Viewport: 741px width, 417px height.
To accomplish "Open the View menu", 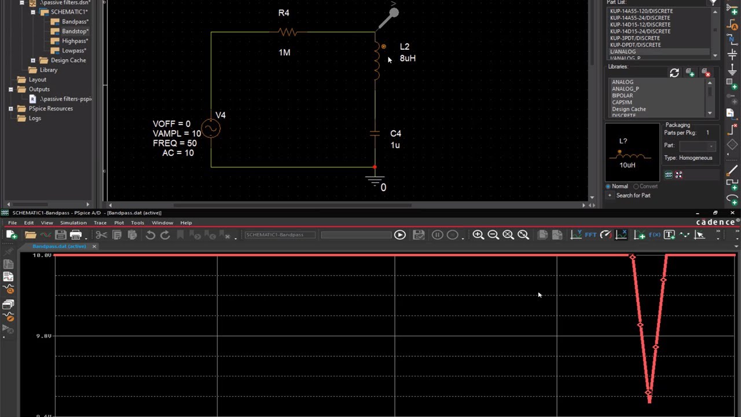I will (47, 223).
